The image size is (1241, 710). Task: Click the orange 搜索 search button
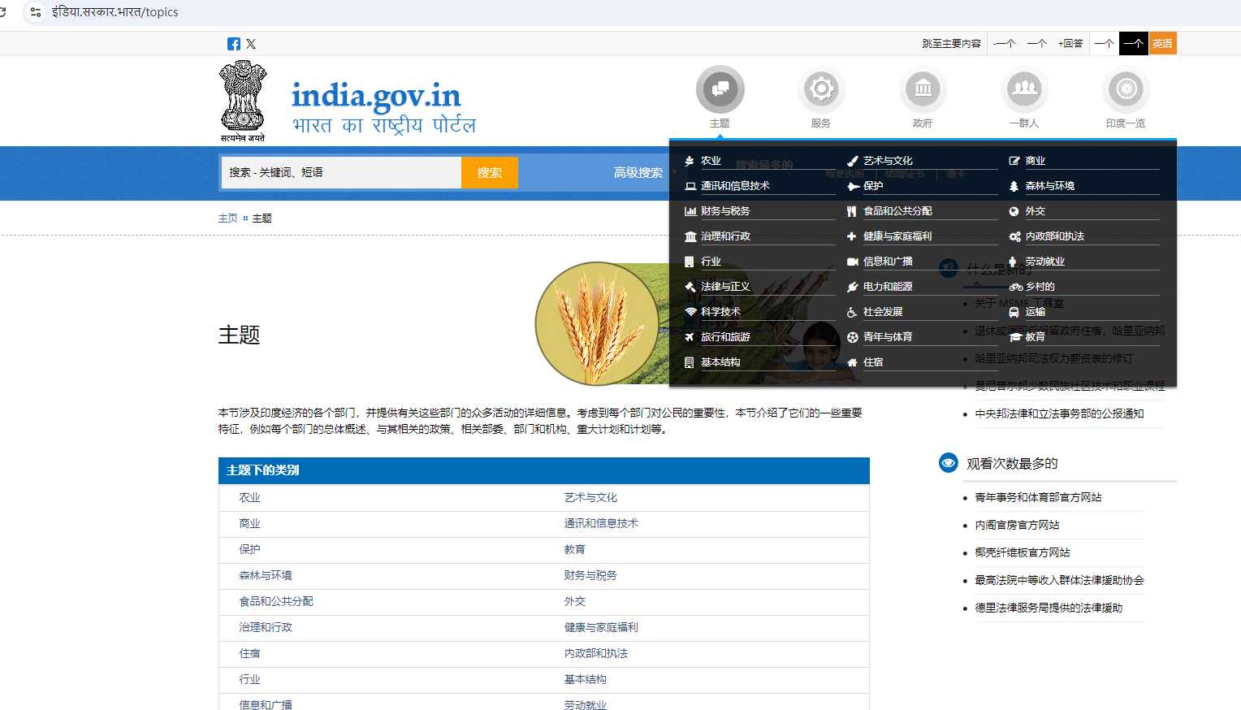(490, 172)
